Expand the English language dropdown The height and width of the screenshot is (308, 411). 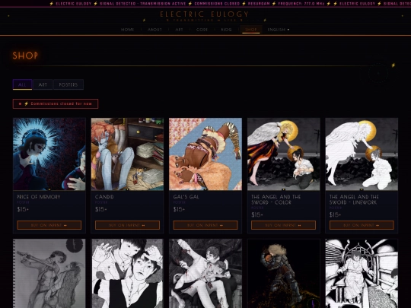click(278, 30)
